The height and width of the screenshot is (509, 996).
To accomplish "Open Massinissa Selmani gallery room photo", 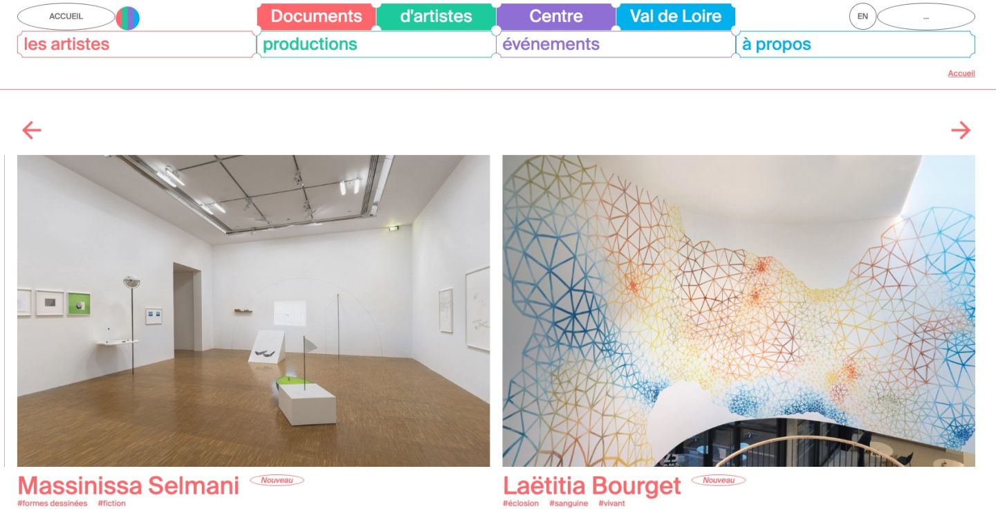I will click(254, 311).
